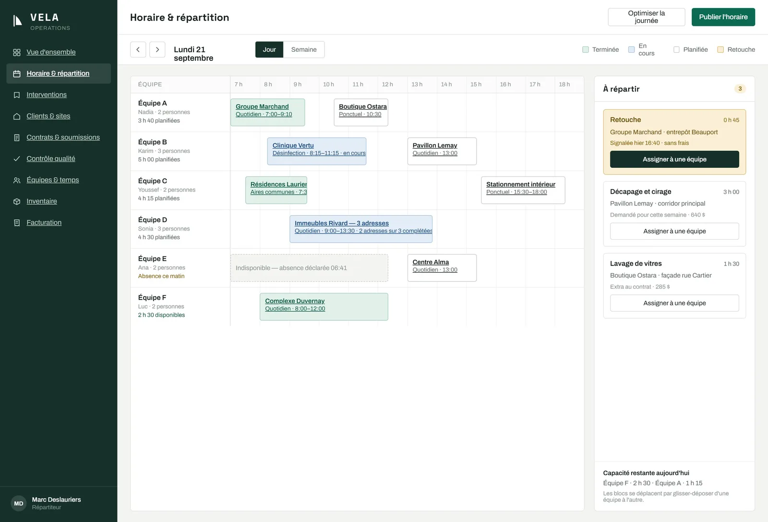Image resolution: width=768 pixels, height=522 pixels.
Task: Click the Terminée legend swatch
Action: coord(586,49)
